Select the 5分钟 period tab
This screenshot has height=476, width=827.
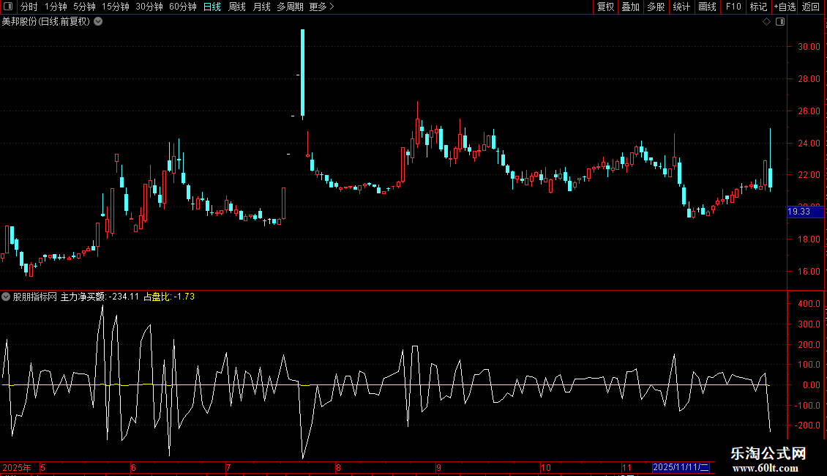[x=84, y=7]
